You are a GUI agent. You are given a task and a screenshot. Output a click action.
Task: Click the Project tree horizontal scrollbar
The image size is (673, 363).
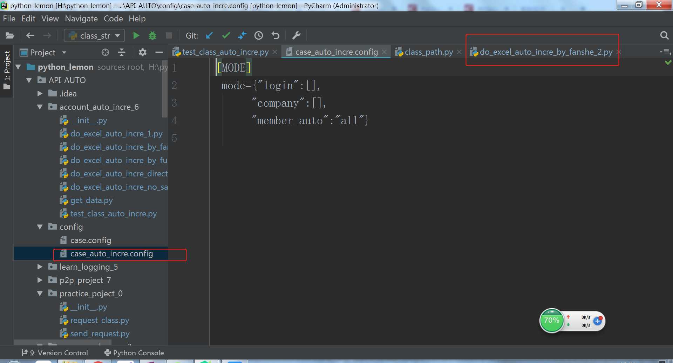[x=63, y=342]
